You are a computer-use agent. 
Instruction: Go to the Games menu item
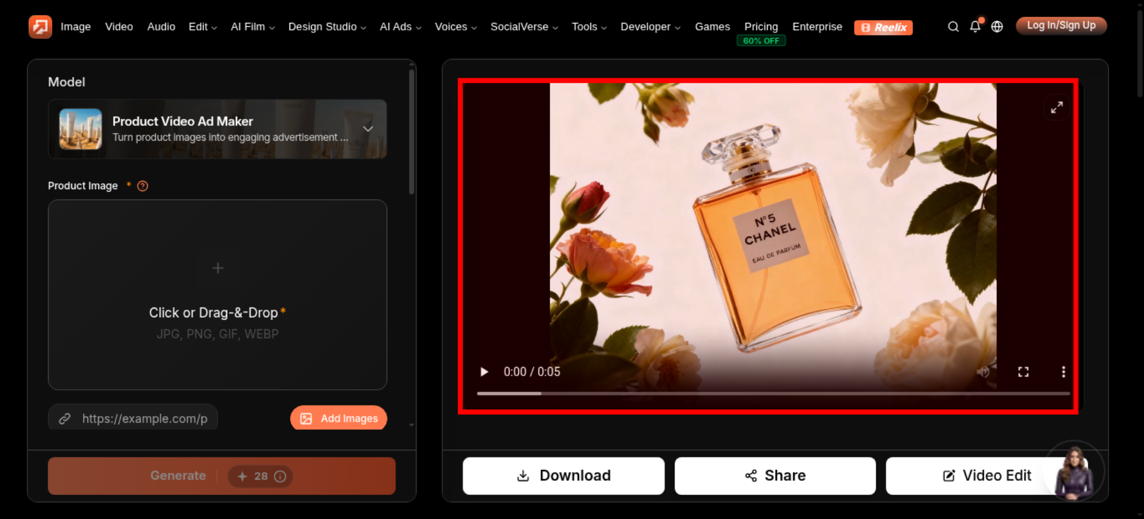click(x=712, y=27)
